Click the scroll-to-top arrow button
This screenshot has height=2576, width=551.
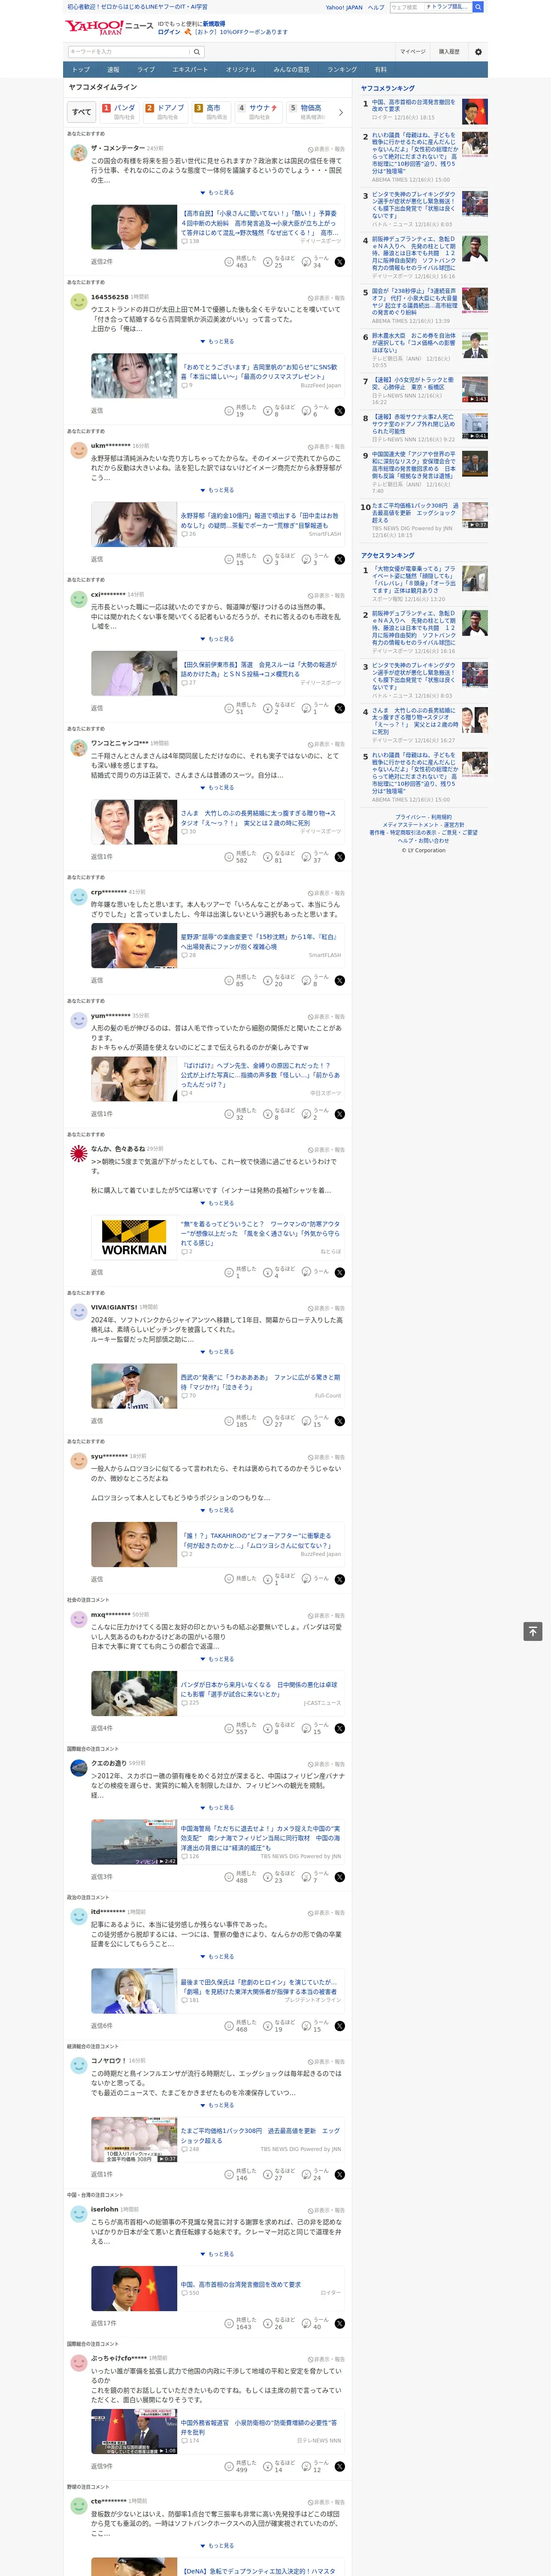[533, 1631]
